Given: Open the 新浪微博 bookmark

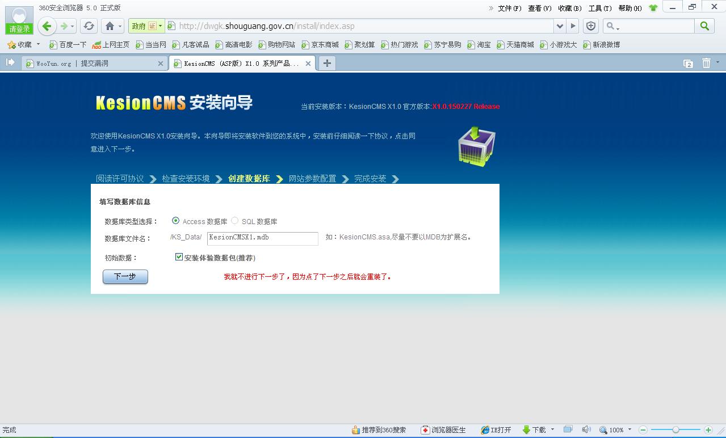Looking at the screenshot, I should click(x=601, y=44).
